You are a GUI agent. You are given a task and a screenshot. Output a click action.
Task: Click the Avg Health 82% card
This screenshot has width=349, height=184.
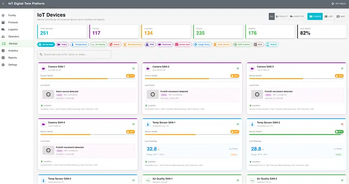tap(322, 31)
